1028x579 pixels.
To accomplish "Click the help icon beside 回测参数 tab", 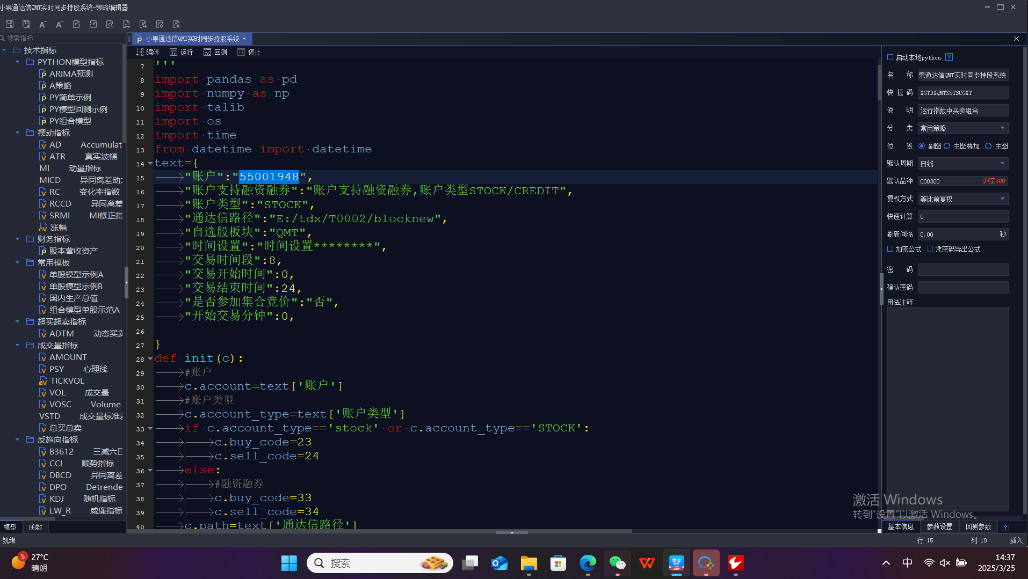I will (1005, 527).
